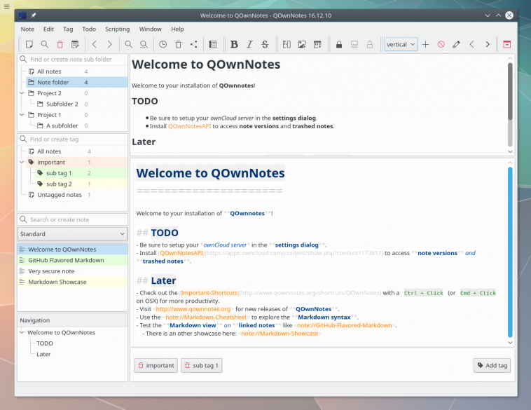The height and width of the screenshot is (410, 531).
Task: Apply italic formatting
Action: pos(249,44)
